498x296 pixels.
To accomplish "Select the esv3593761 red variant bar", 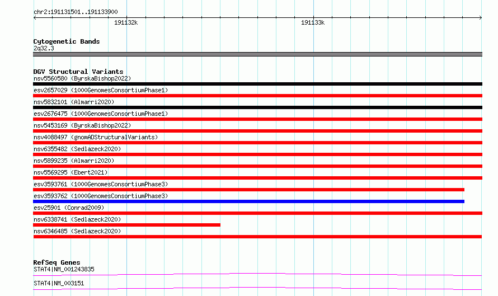I will 248,190.
